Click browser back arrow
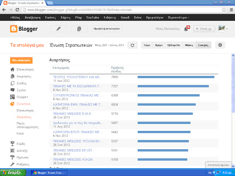 [x=4, y=10]
